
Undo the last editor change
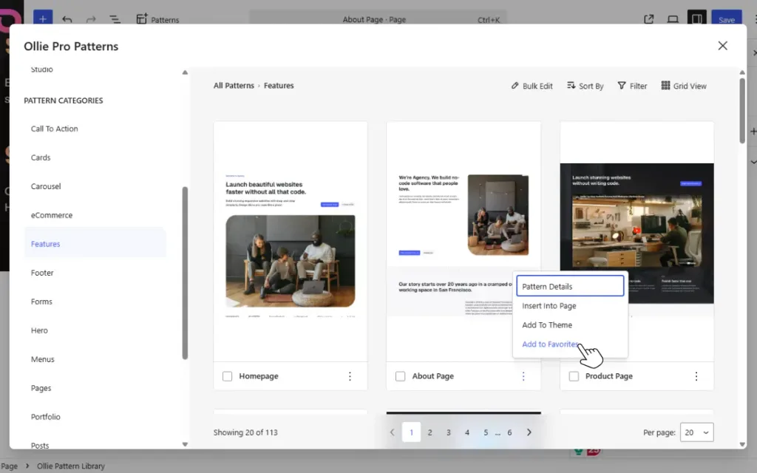click(x=67, y=19)
